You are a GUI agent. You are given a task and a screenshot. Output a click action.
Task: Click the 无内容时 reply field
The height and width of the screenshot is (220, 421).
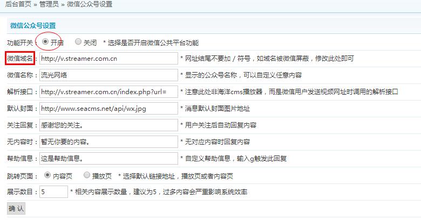(x=108, y=141)
